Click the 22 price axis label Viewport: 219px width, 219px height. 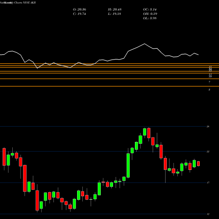click(x=208, y=152)
